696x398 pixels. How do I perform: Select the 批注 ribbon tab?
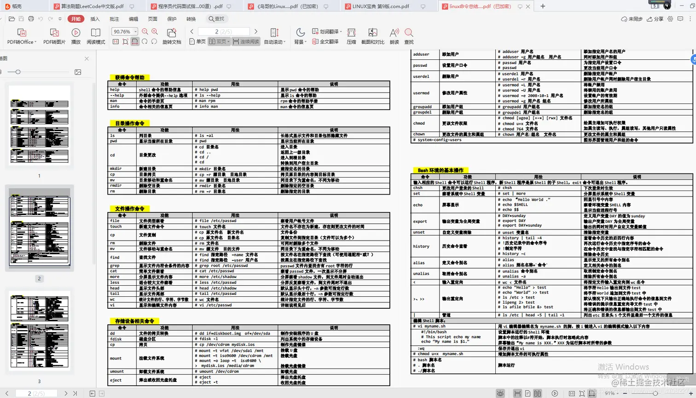click(114, 19)
